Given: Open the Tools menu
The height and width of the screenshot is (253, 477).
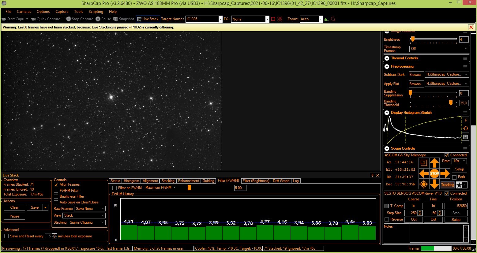Looking at the screenshot, I should click(x=78, y=12).
